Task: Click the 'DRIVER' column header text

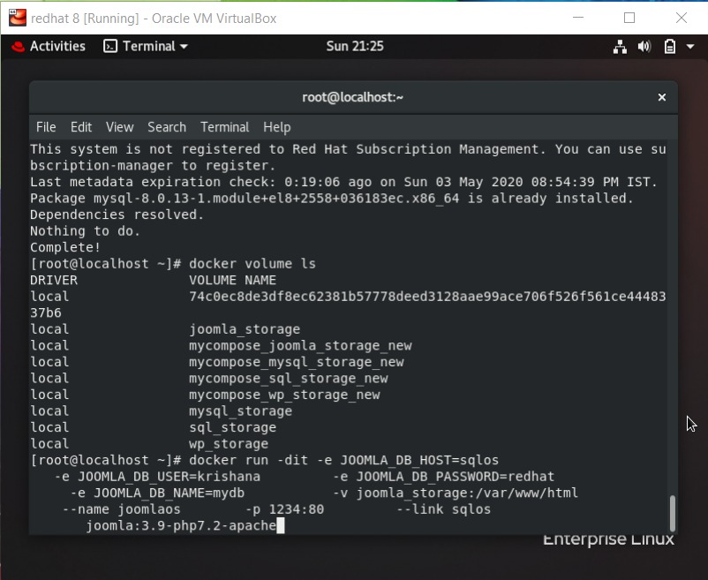Action: pyautogui.click(x=54, y=281)
